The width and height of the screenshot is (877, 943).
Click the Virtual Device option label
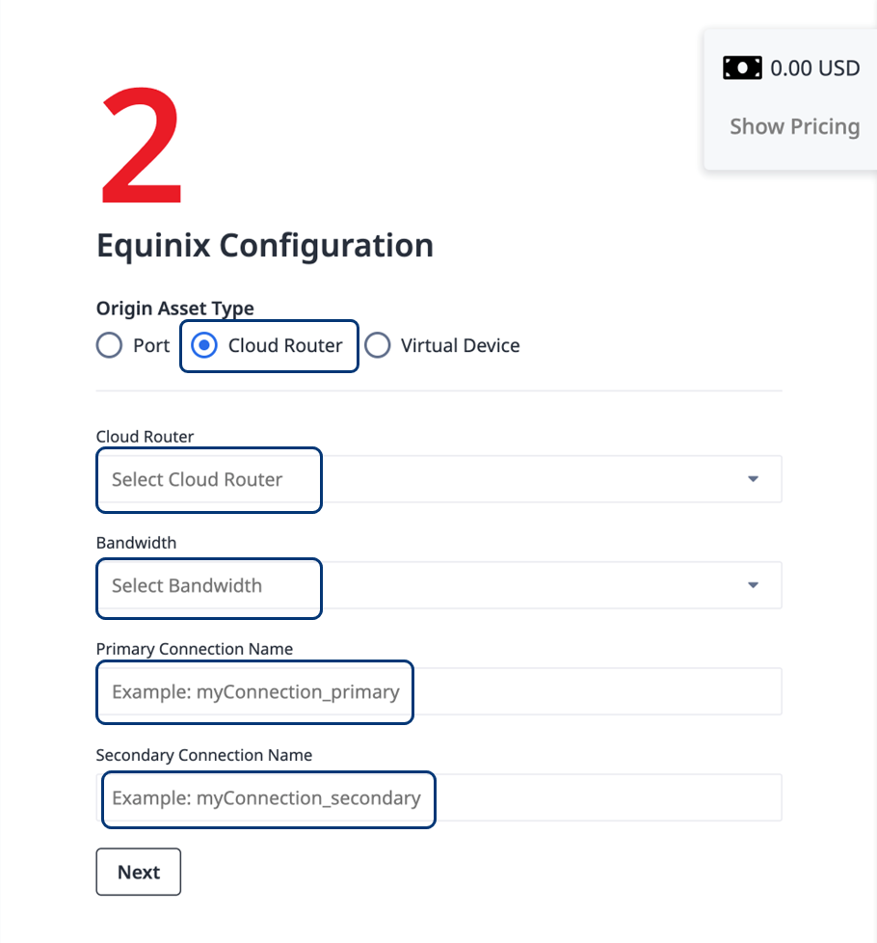tap(461, 345)
